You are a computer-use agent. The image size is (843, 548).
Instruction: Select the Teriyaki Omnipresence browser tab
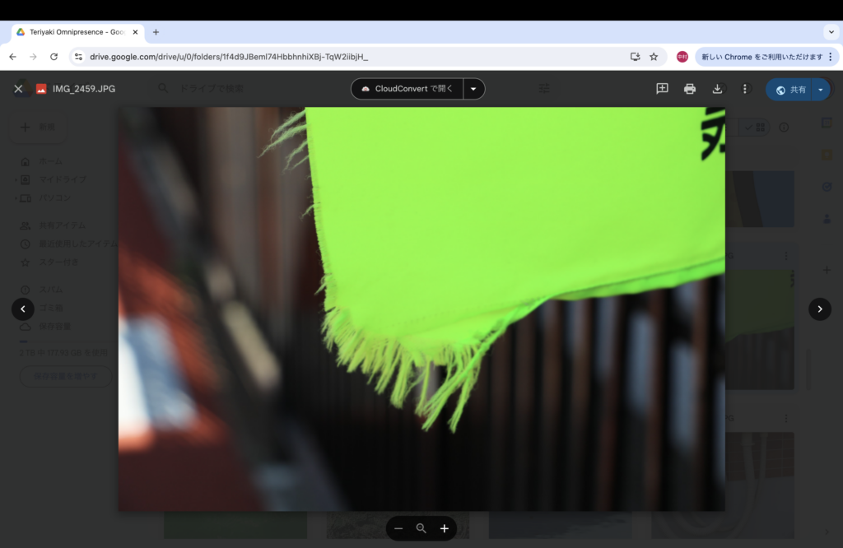78,32
